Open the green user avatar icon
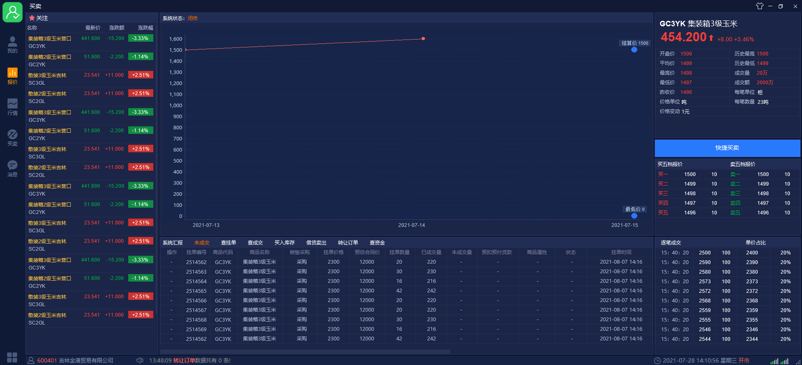Screen dimensions: 802x365 coord(13,12)
